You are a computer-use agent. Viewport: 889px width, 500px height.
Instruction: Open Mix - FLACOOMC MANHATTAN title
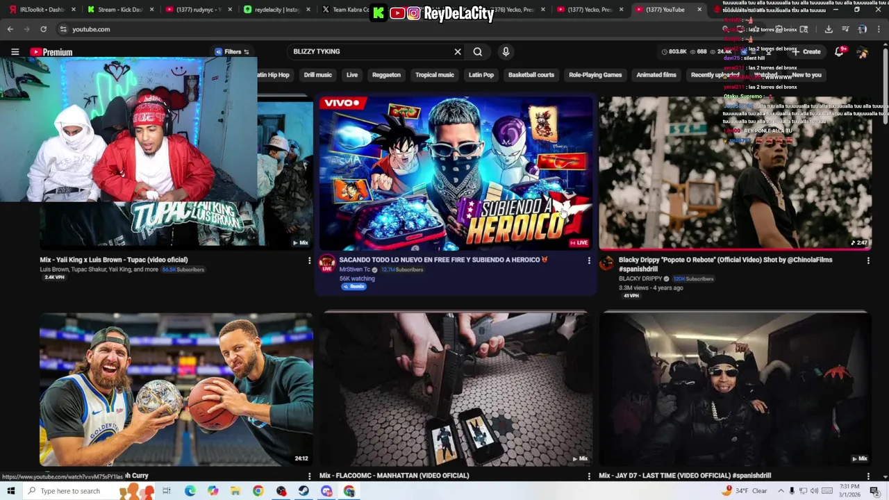coord(394,476)
